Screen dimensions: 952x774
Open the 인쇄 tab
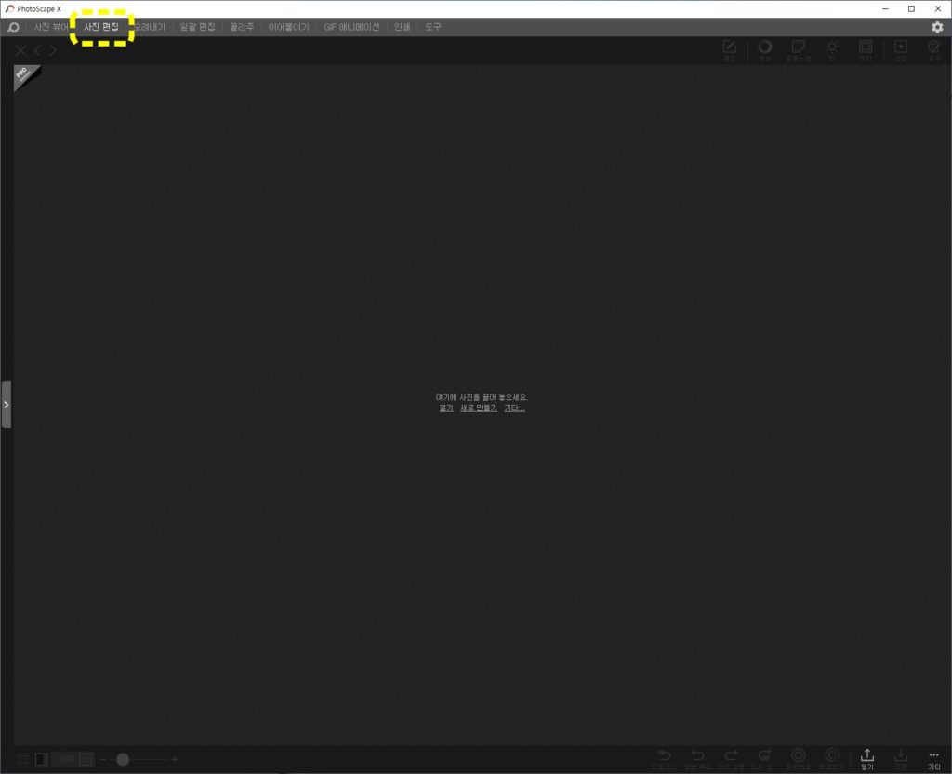(402, 27)
